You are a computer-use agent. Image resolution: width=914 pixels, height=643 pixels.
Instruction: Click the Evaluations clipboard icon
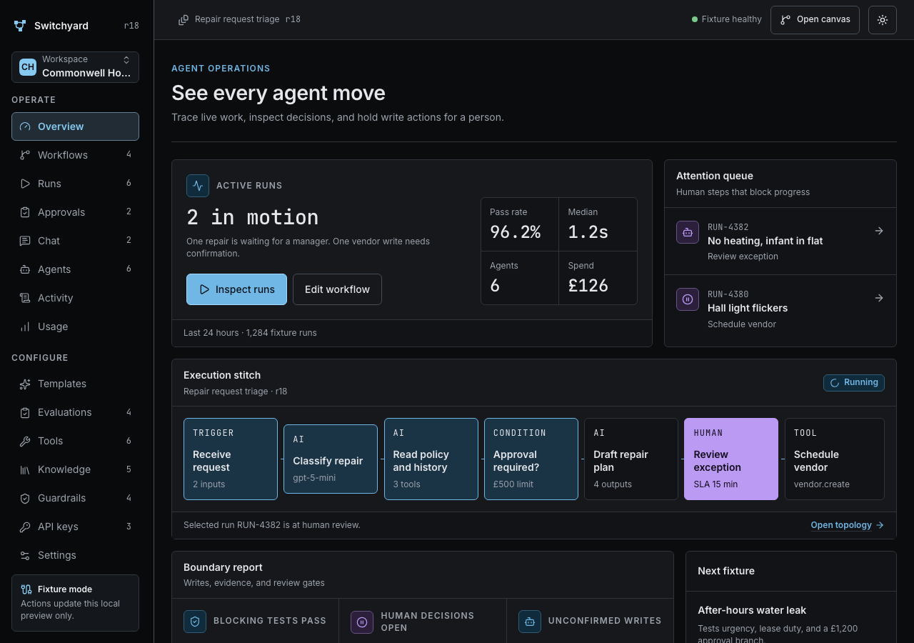tap(25, 412)
